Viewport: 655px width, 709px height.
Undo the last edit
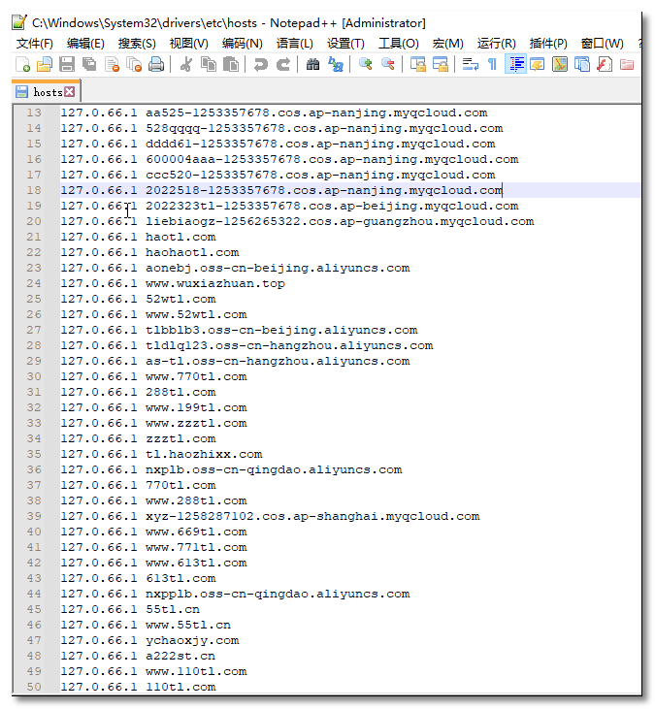(260, 64)
